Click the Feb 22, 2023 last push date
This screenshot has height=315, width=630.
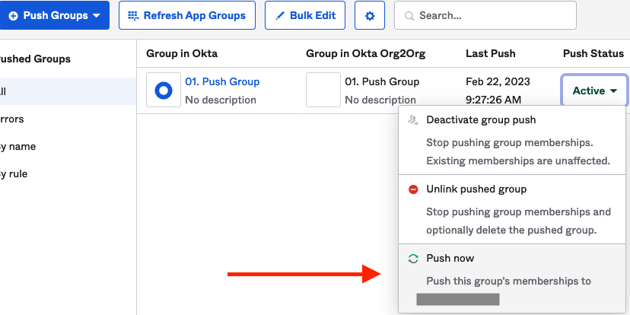(498, 81)
